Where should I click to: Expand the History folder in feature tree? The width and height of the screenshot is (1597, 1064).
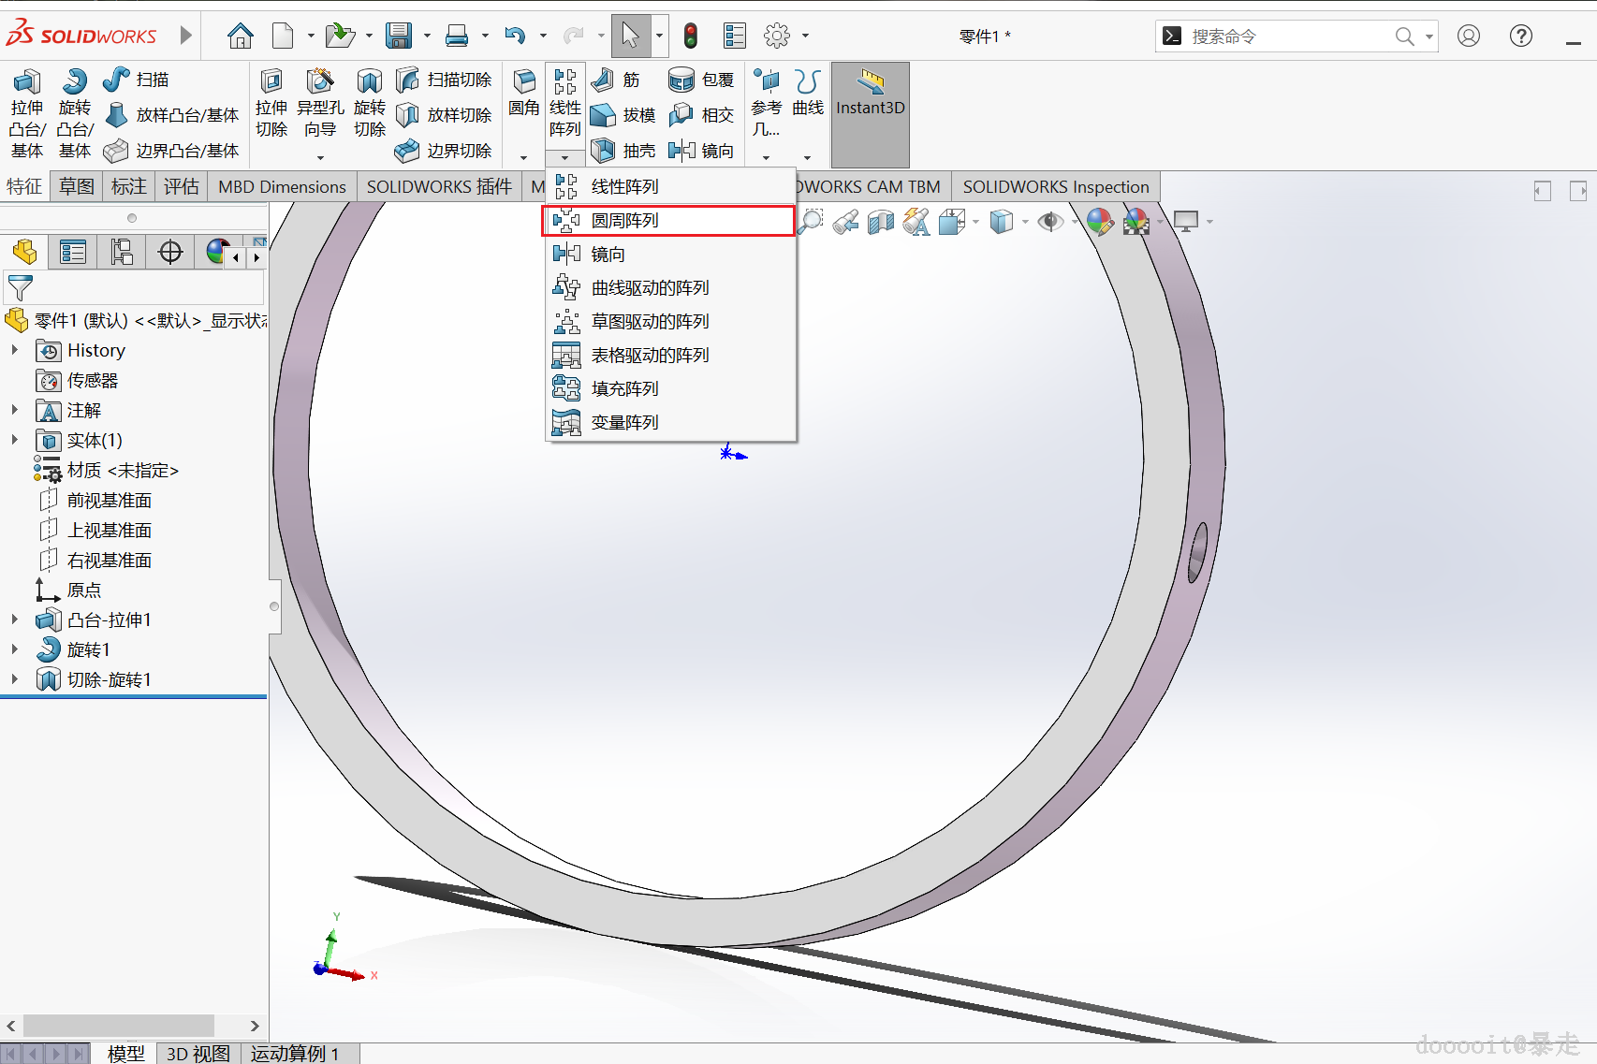tap(15, 350)
